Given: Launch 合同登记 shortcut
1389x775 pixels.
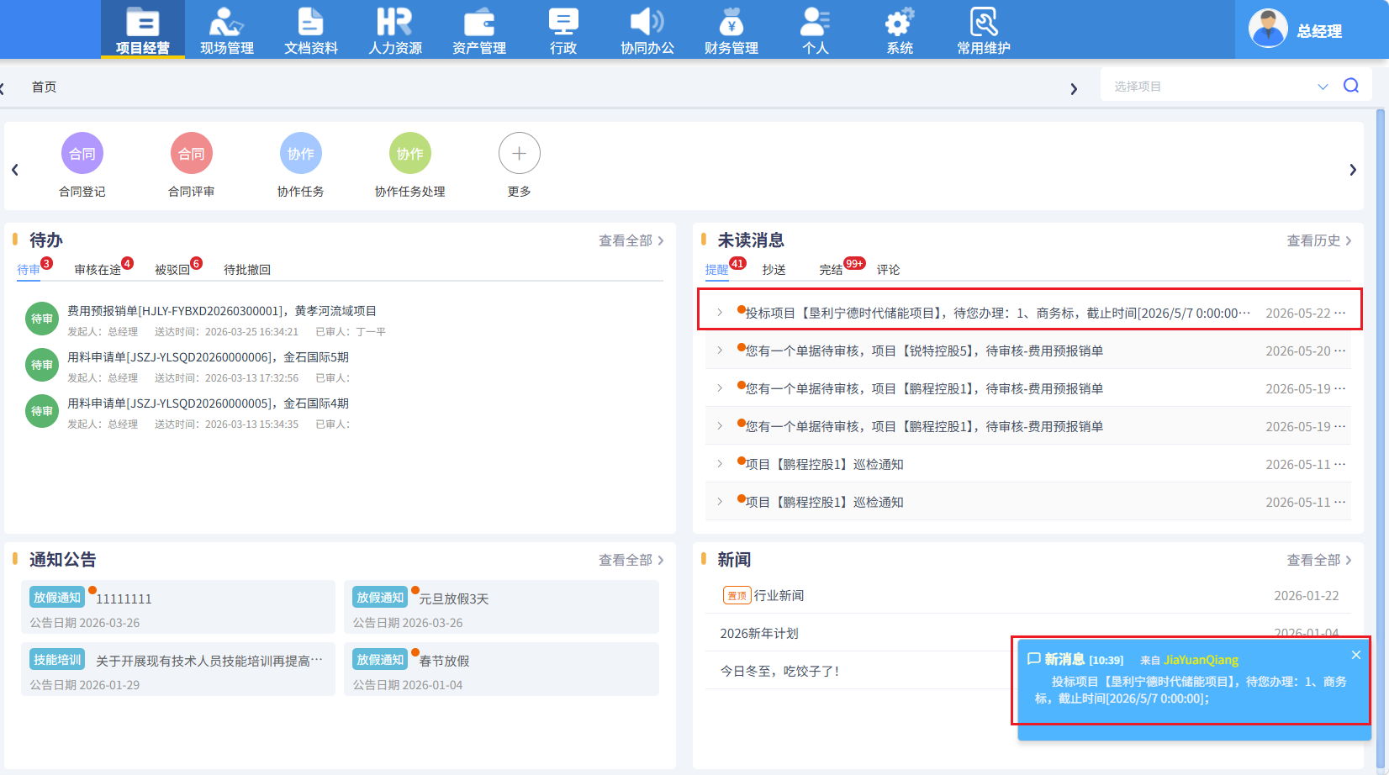Looking at the screenshot, I should click(x=82, y=166).
